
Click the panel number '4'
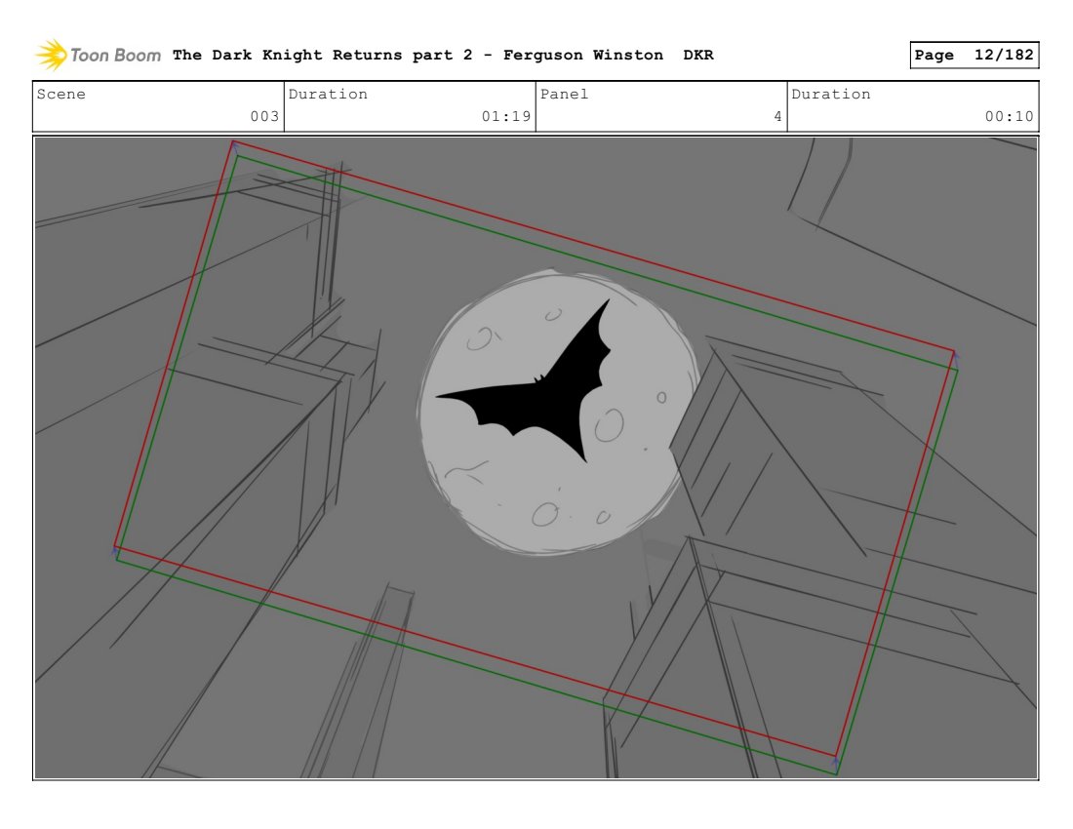click(x=777, y=116)
